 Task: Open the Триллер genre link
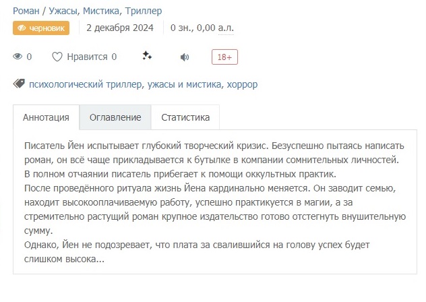pos(144,11)
